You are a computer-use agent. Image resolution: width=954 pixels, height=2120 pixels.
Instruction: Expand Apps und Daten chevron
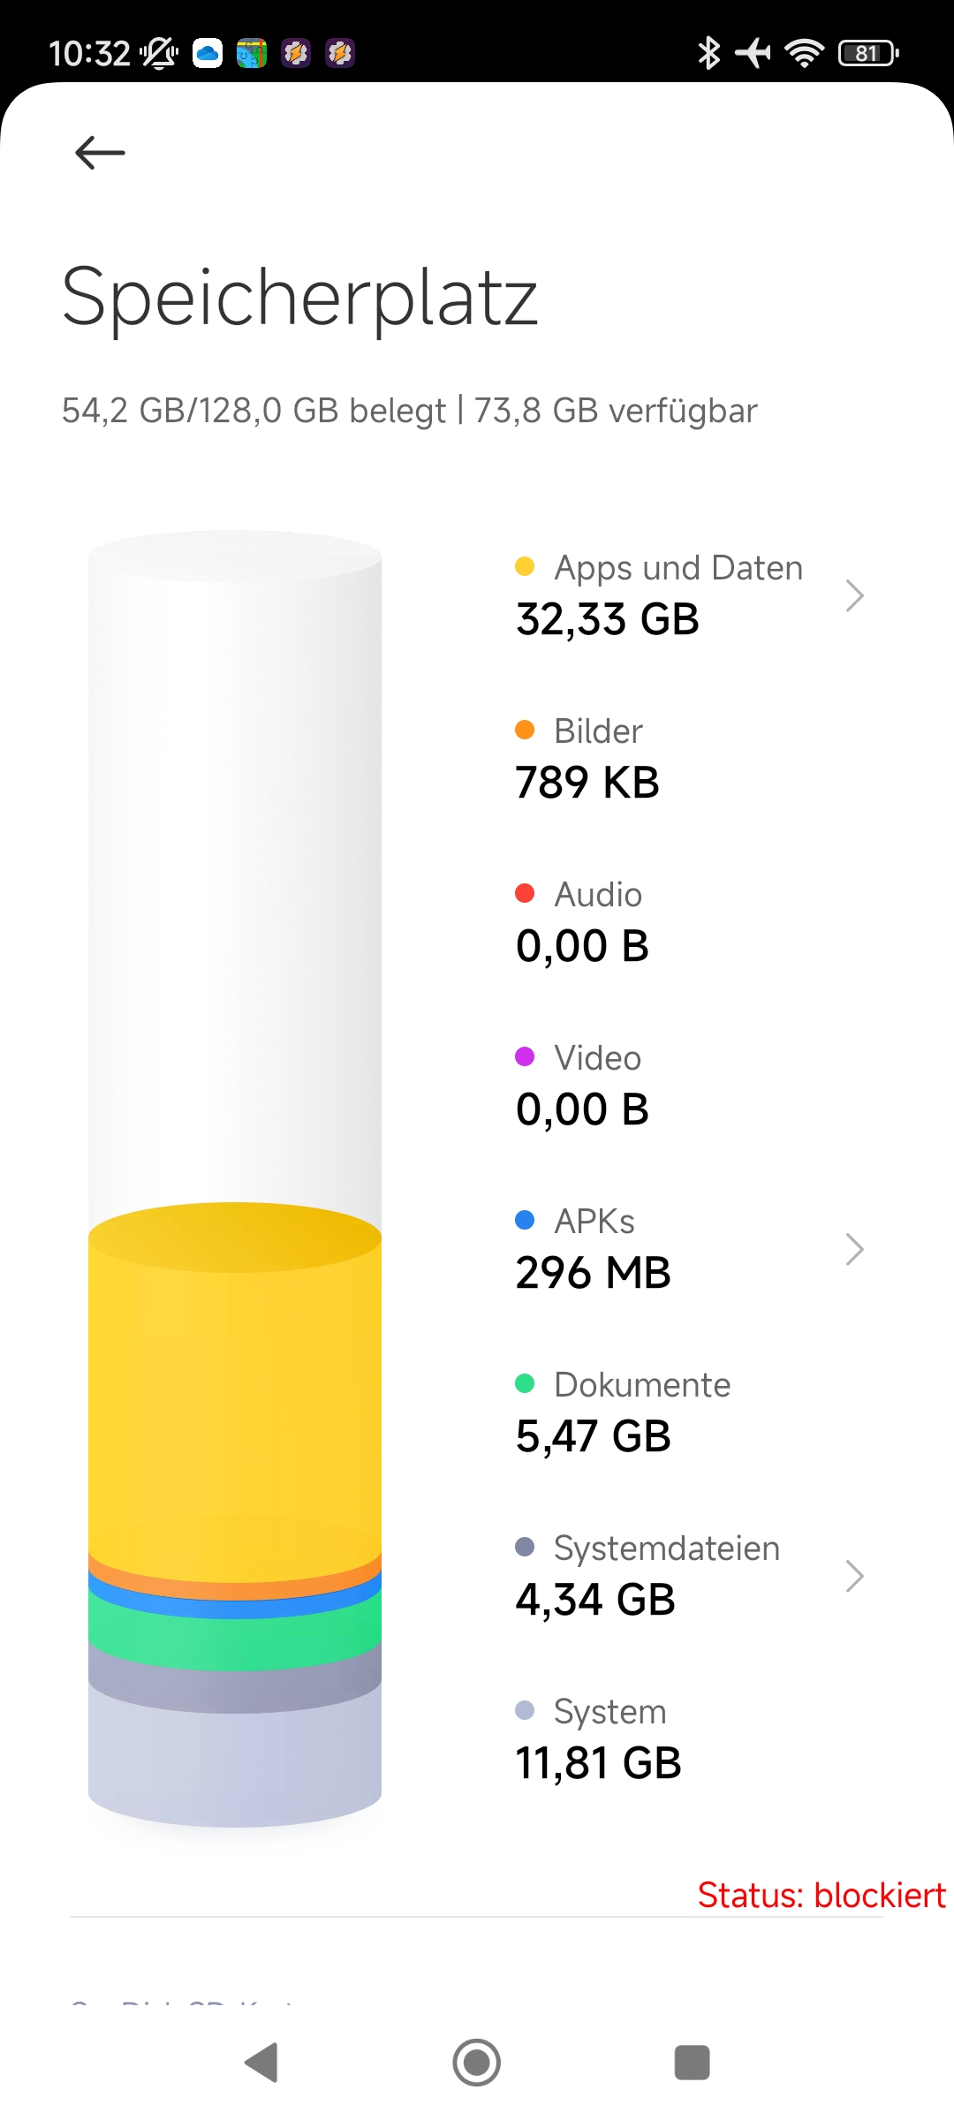click(853, 595)
